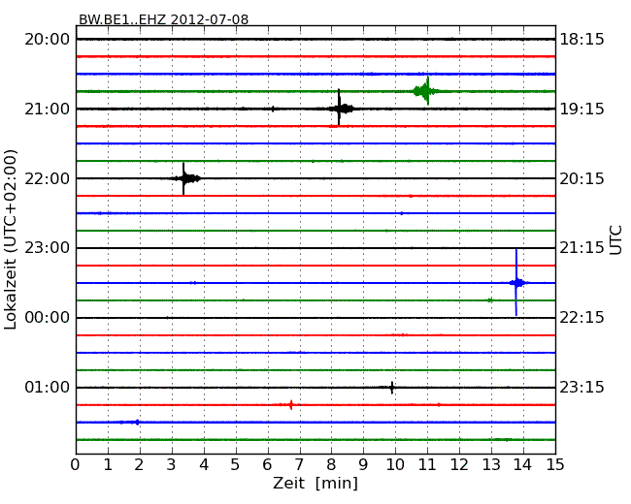Click the rotated Lokalzeit (UTC+02:00) axis label
The image size is (631, 504).
coord(11,239)
